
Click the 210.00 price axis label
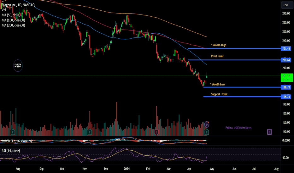(286, 68)
